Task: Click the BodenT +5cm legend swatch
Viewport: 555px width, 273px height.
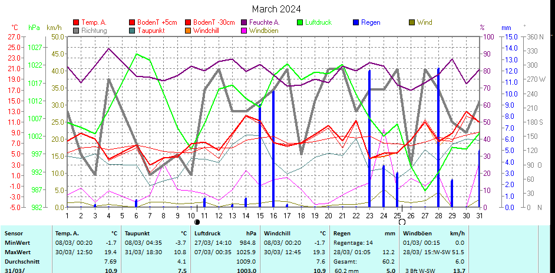Action: pyautogui.click(x=132, y=22)
